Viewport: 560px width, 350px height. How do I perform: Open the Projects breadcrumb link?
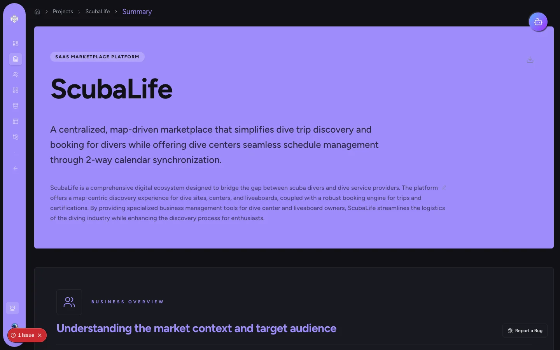pos(63,12)
